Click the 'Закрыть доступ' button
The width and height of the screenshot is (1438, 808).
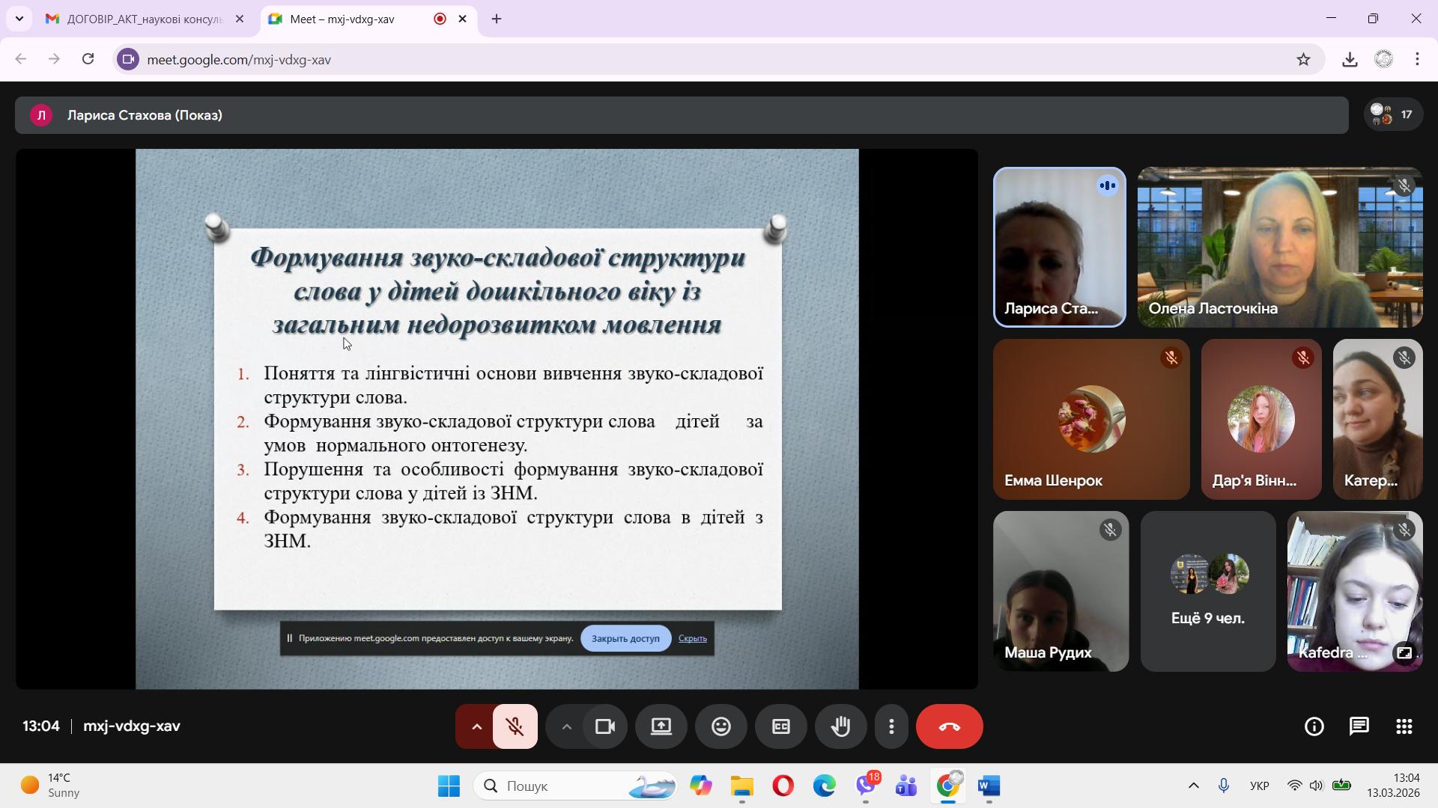pyautogui.click(x=625, y=638)
